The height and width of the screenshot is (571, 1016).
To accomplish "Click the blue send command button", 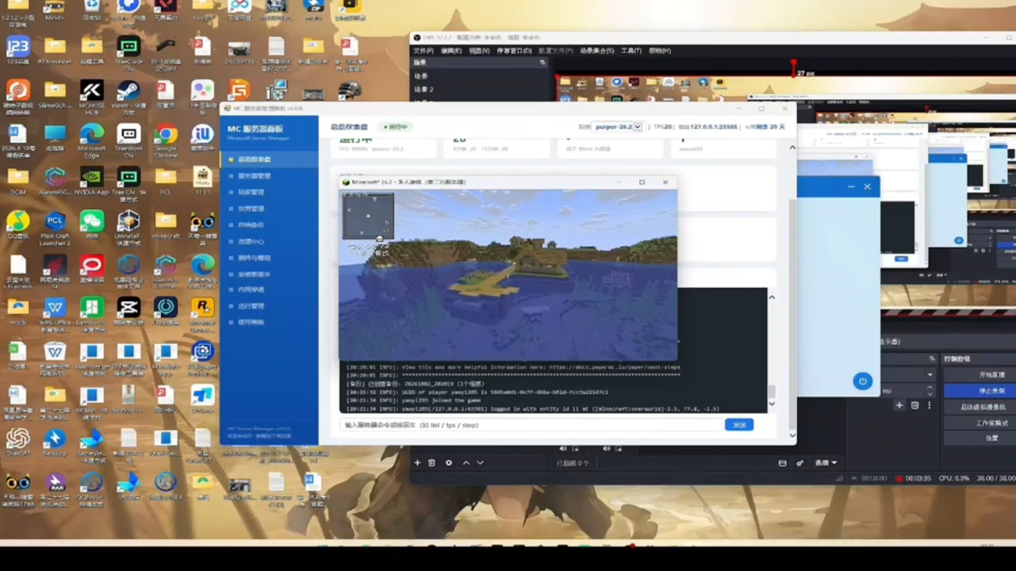I will point(739,425).
